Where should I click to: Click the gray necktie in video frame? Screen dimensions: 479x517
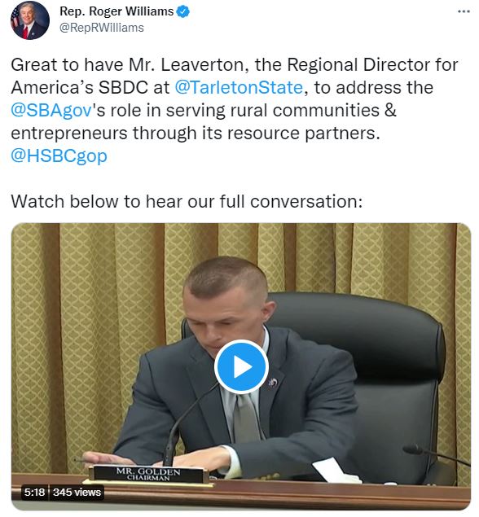(246, 417)
